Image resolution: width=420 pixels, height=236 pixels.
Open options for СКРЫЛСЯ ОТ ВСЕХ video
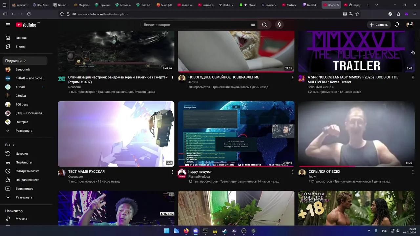point(413,172)
